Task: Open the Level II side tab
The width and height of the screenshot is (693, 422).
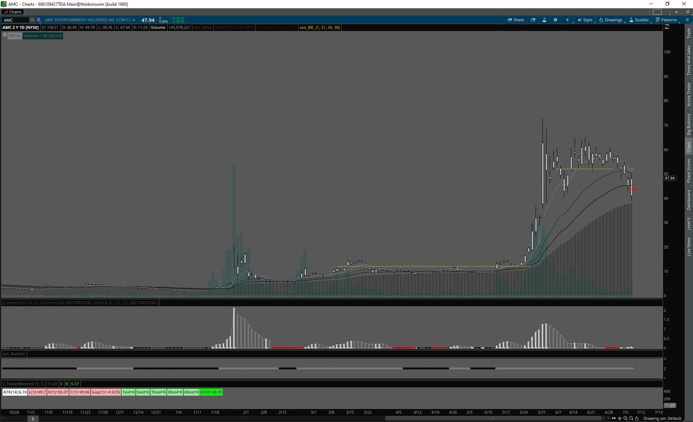Action: click(x=689, y=224)
